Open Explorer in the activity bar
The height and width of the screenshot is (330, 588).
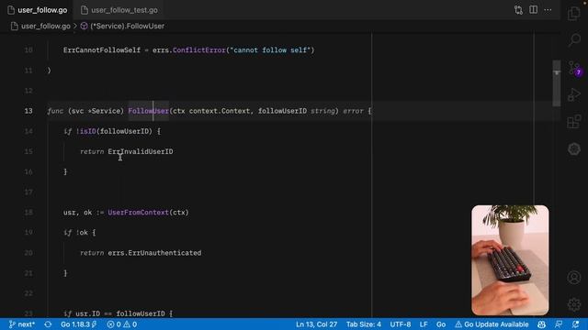click(573, 14)
